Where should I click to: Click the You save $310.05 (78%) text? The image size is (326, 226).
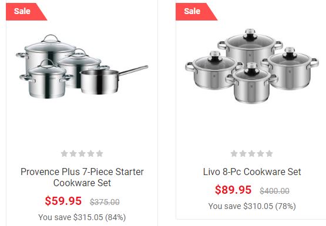tap(252, 206)
